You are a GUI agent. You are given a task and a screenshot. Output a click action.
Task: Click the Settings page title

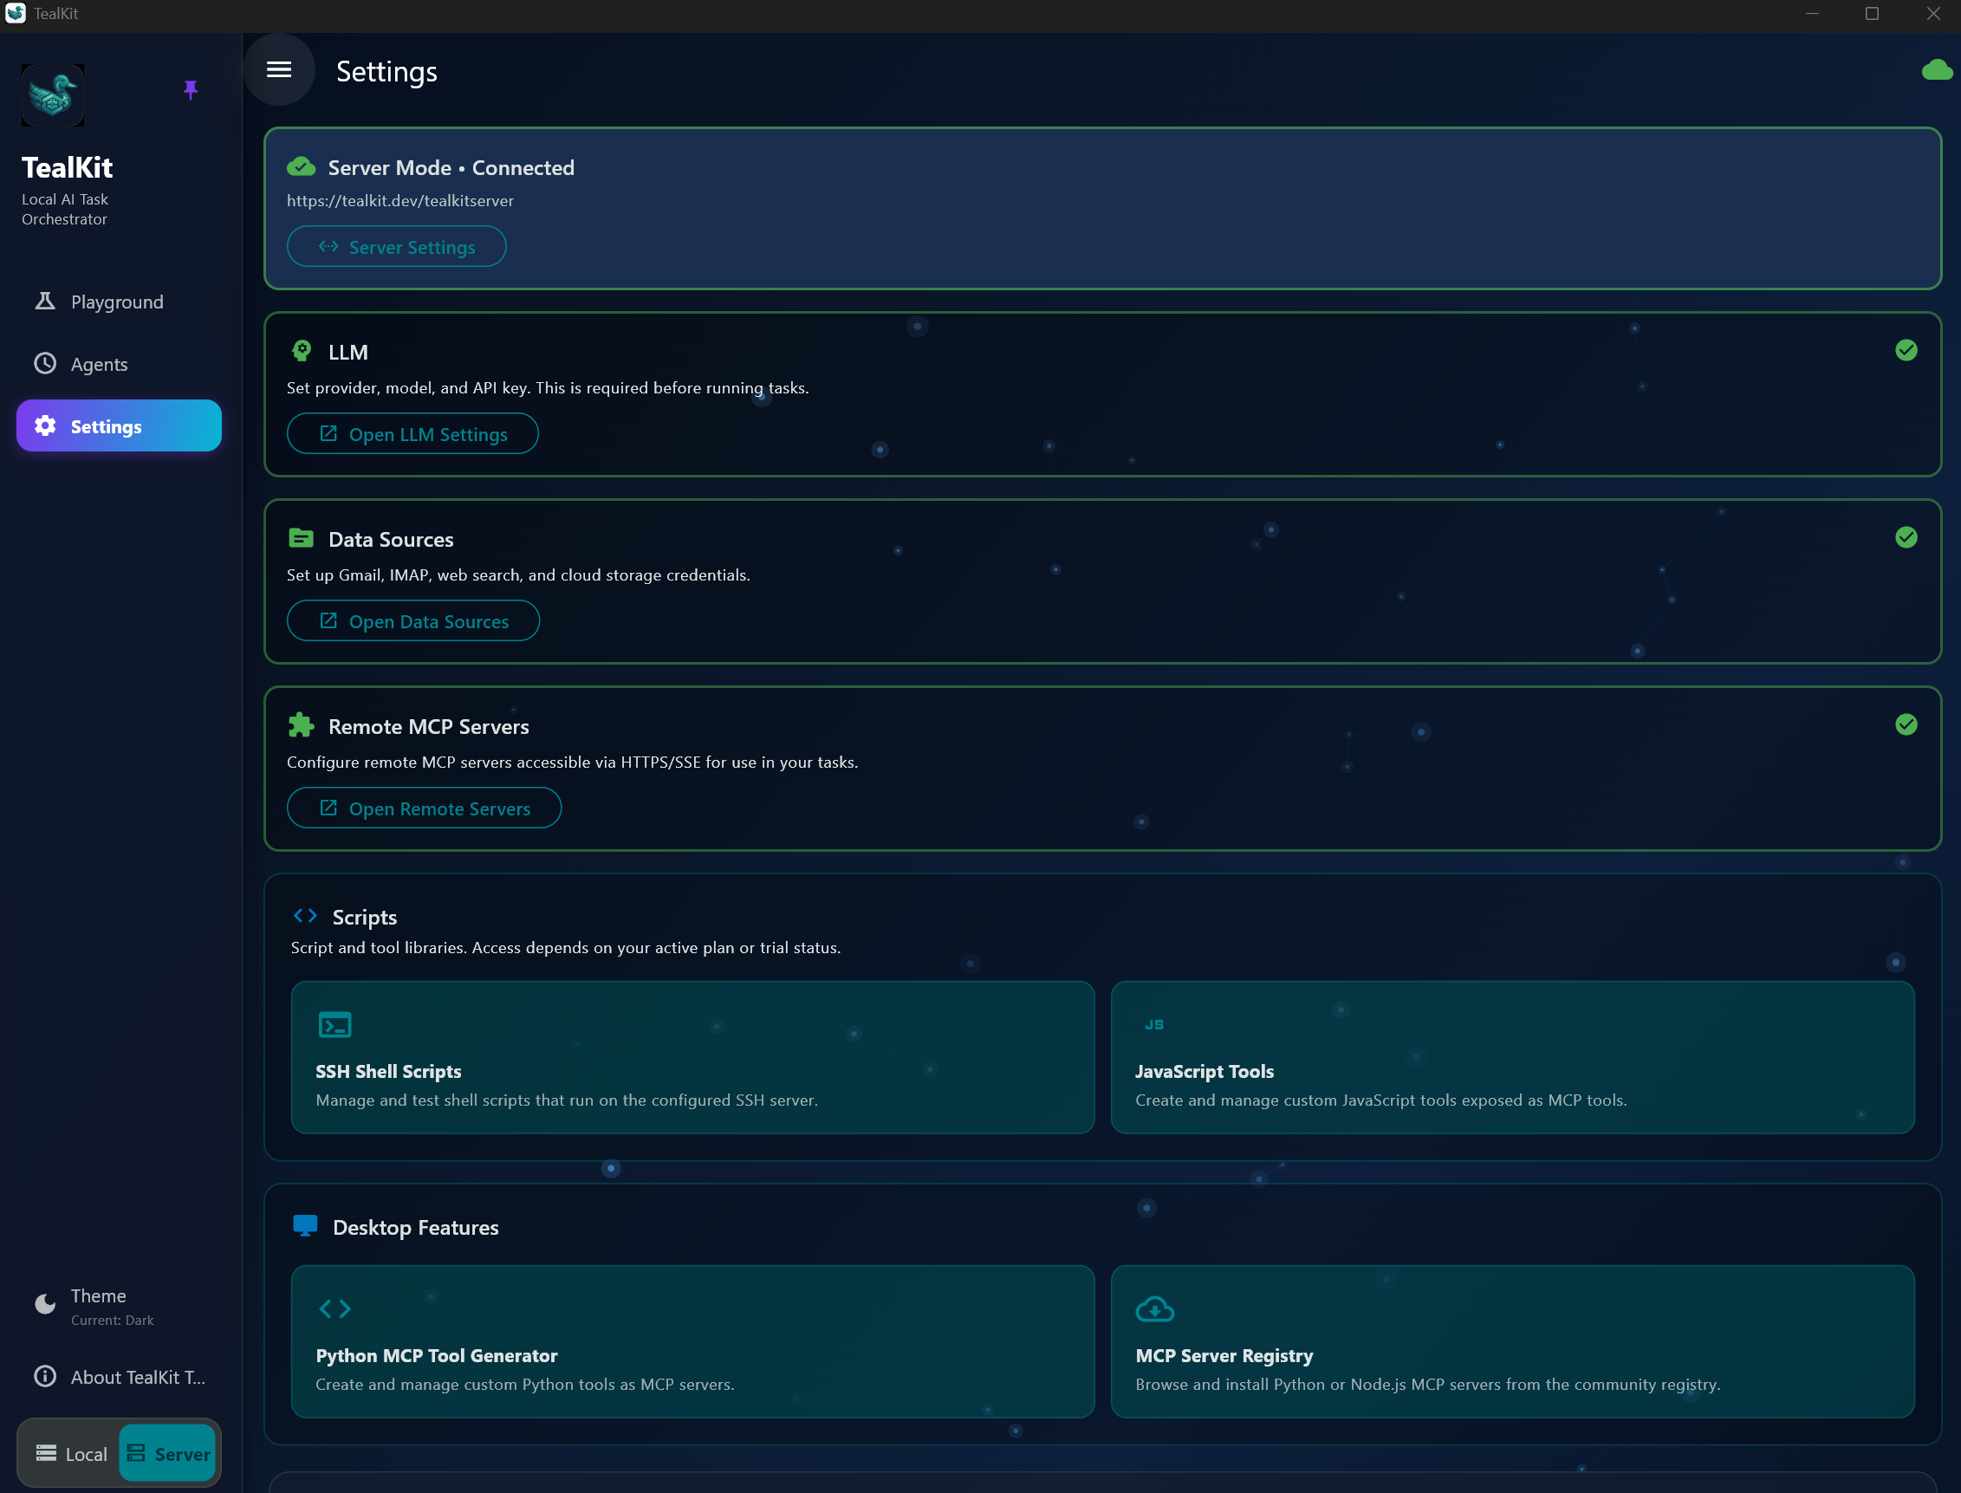(386, 71)
